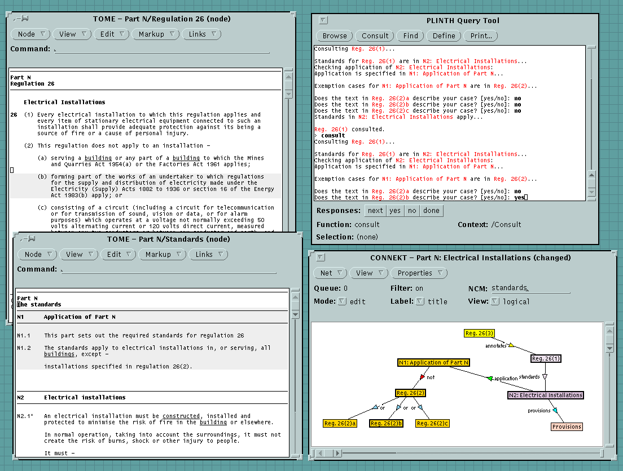Select Reg. 26(1) node in graph

(546, 358)
